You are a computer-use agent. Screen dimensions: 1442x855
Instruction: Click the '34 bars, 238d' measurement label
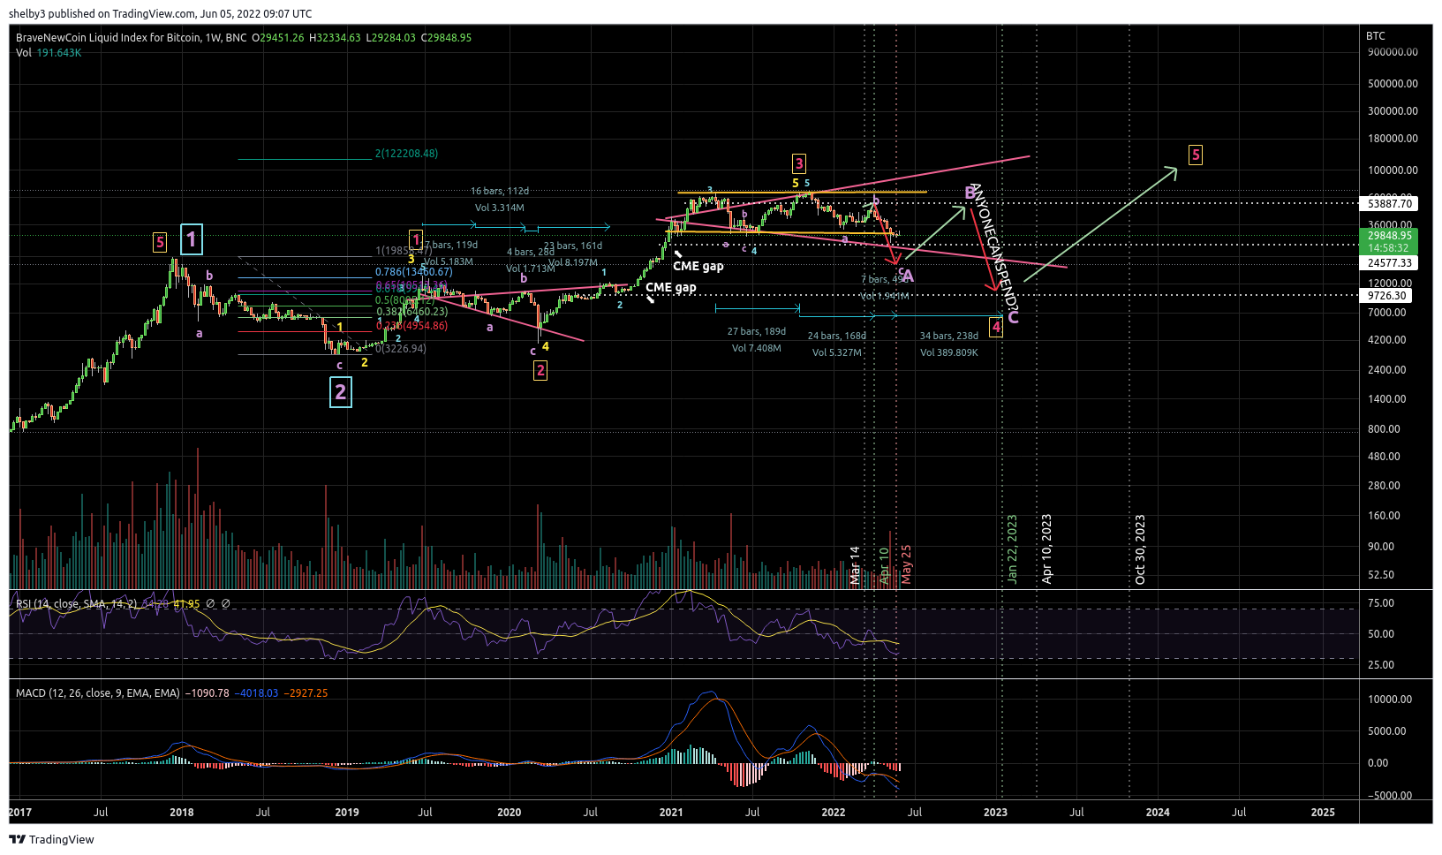pyautogui.click(x=949, y=337)
